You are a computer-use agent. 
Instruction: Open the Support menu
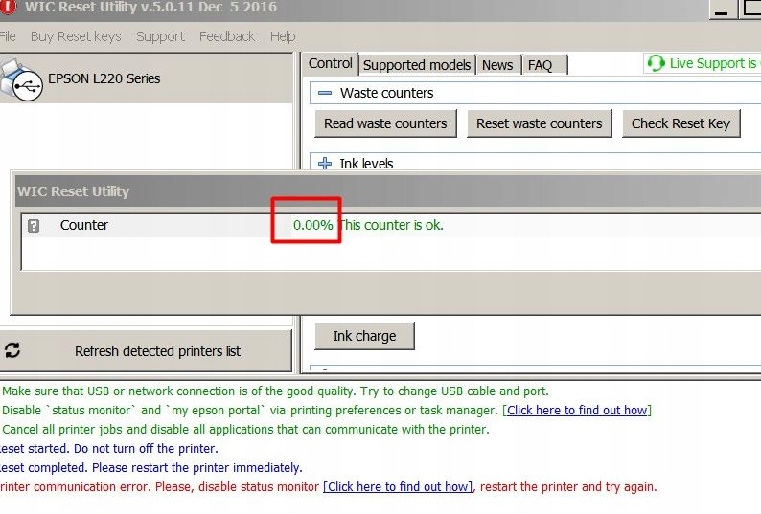click(160, 37)
